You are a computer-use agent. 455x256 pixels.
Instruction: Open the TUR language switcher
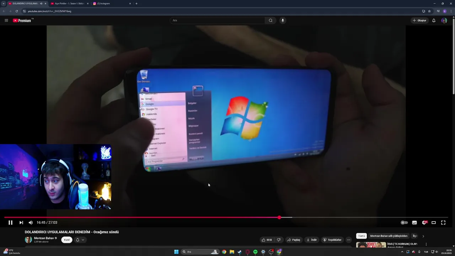(x=426, y=252)
